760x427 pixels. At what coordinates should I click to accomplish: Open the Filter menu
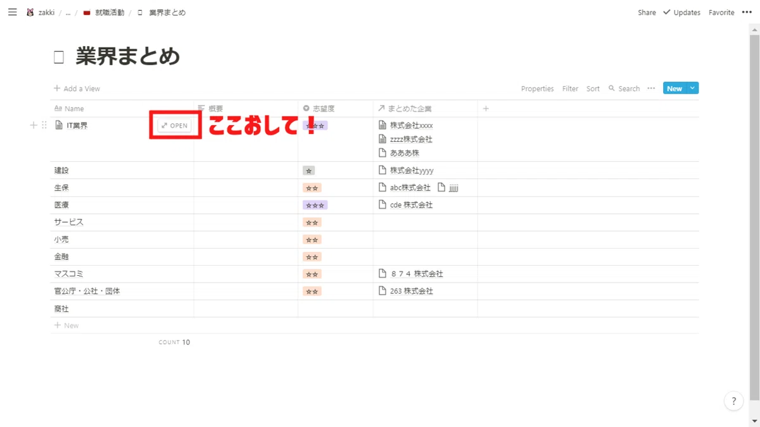point(570,89)
